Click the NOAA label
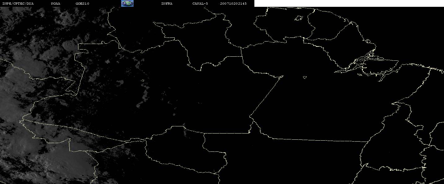Screen dimensions: 444x184 pyautogui.click(x=56, y=3)
